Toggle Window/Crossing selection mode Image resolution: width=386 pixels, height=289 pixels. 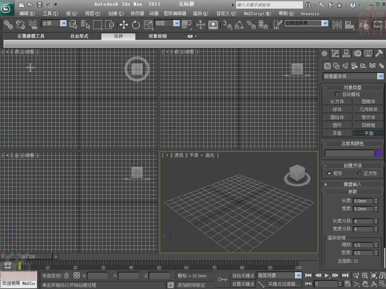pos(109,24)
